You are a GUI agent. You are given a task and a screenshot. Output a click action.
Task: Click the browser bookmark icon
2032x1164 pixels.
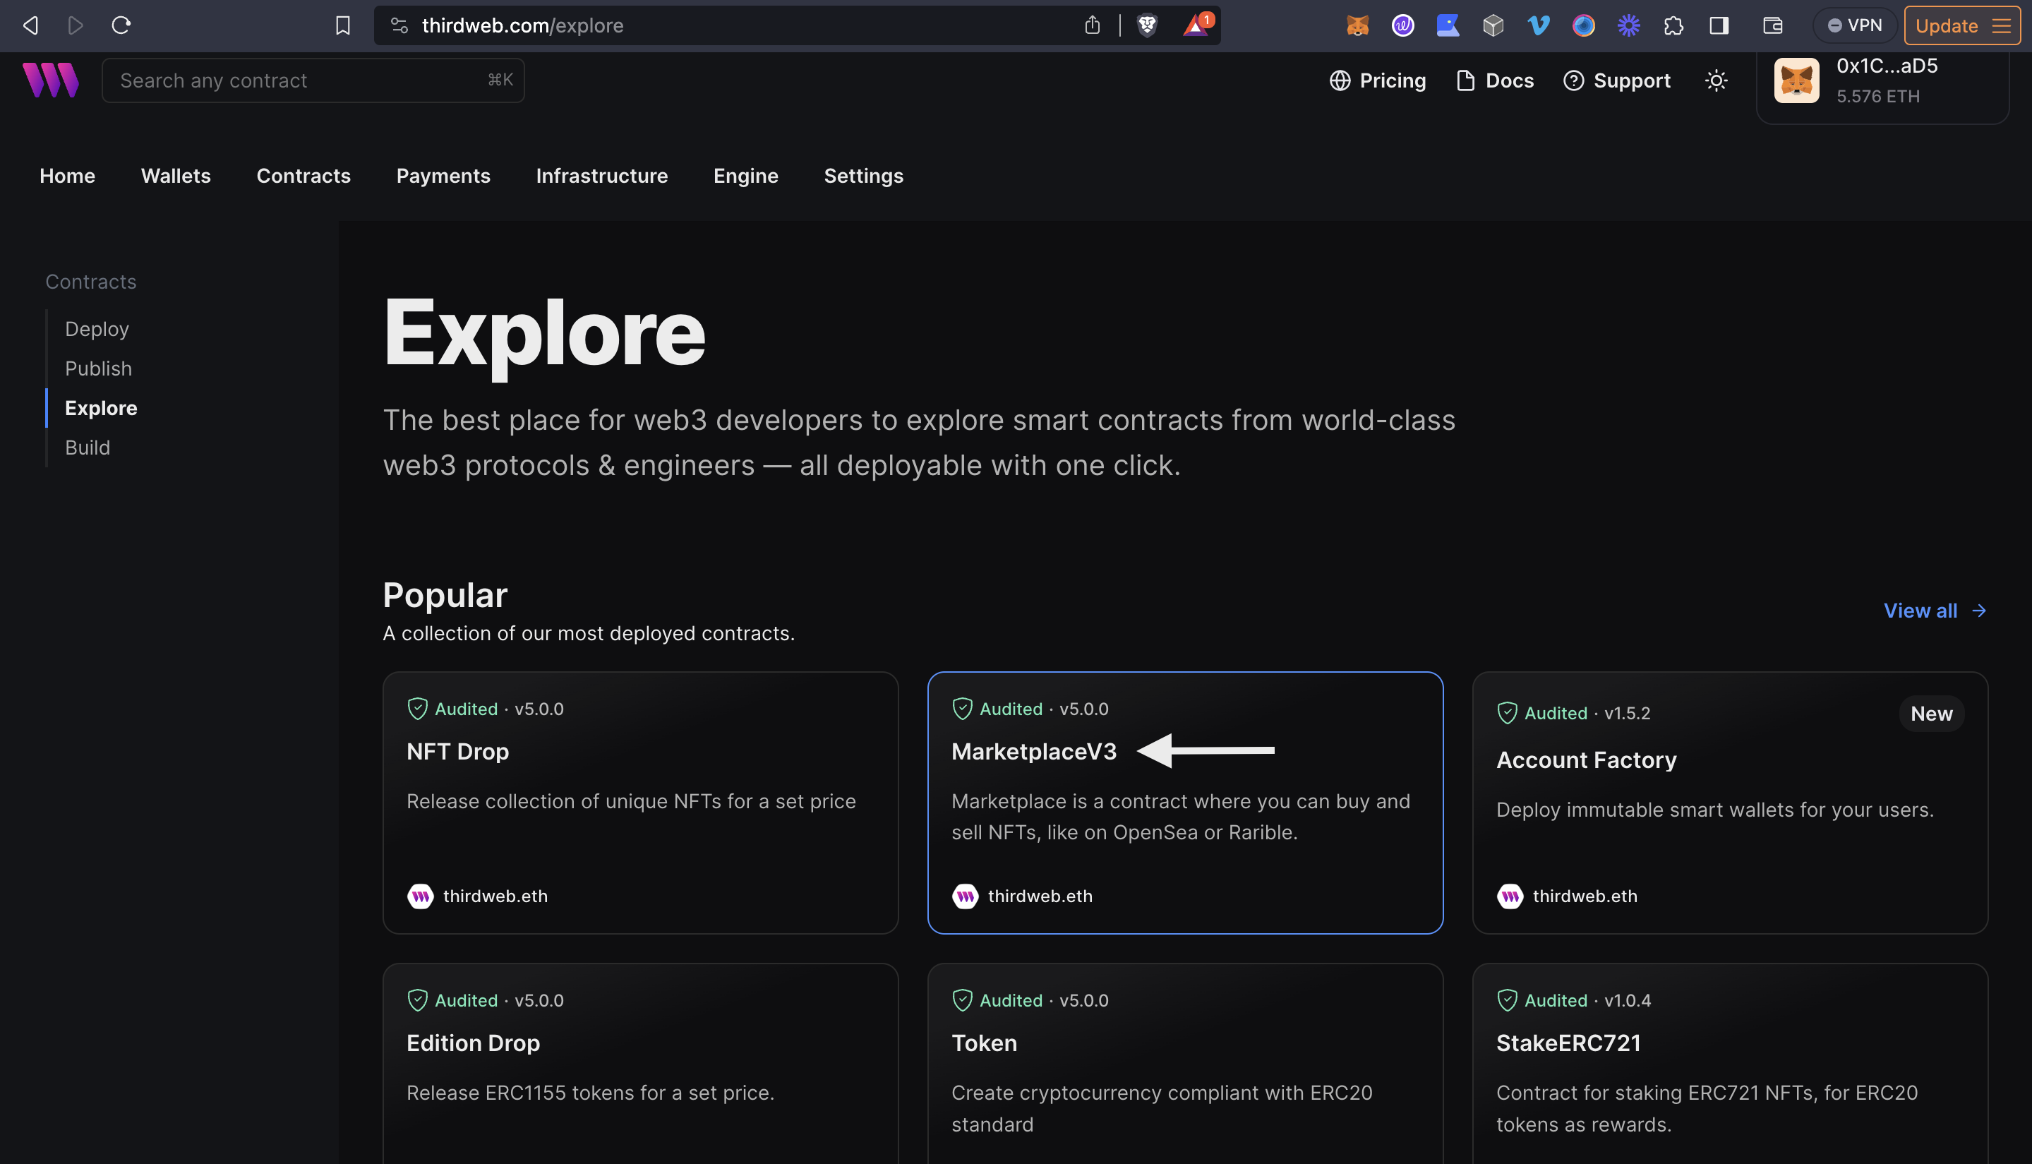[343, 25]
